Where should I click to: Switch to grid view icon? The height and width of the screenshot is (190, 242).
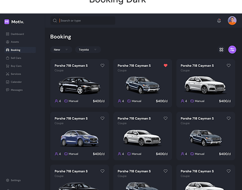pyautogui.click(x=221, y=49)
